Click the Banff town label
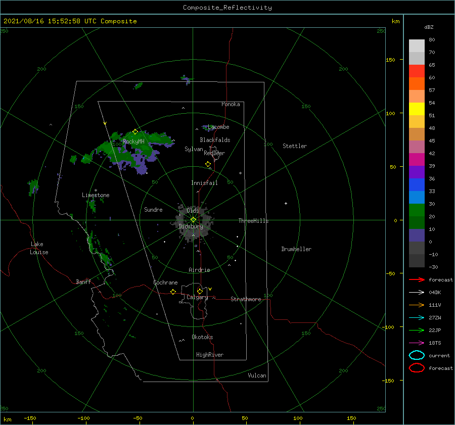This screenshot has width=455, height=425. pyautogui.click(x=83, y=281)
